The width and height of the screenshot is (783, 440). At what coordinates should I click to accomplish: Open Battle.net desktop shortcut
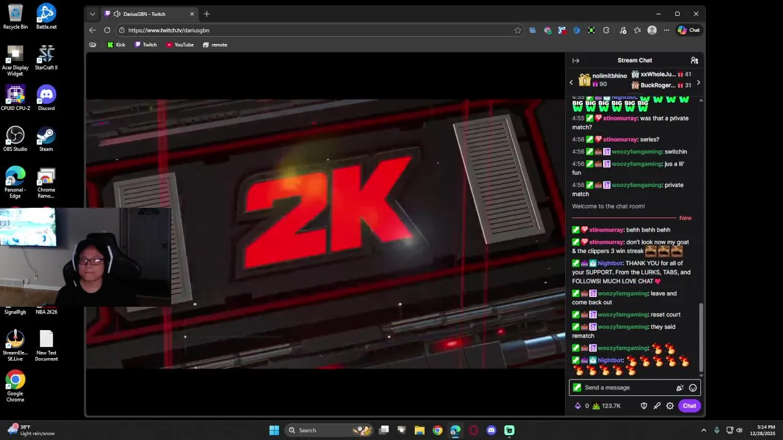coord(46,16)
